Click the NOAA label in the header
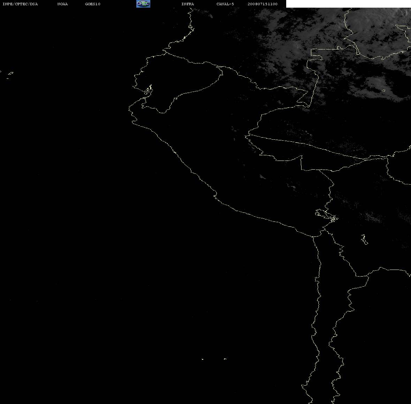Screen dimensions: 411x404 (x=62, y=4)
